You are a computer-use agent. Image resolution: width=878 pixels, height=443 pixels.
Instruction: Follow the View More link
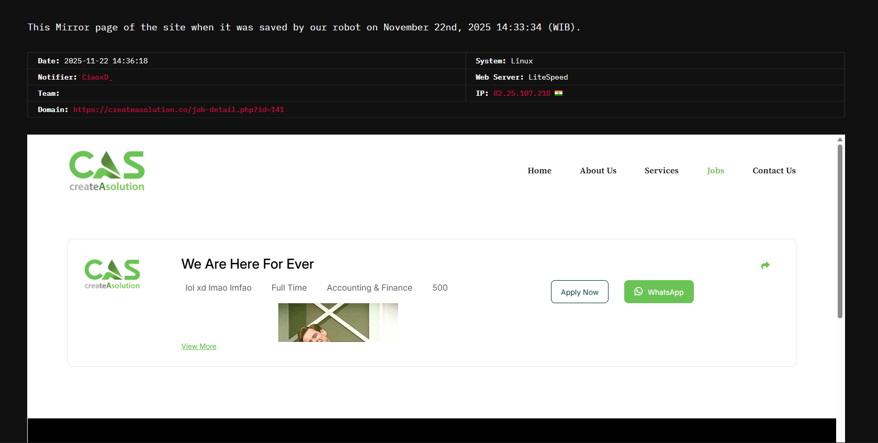coord(199,346)
